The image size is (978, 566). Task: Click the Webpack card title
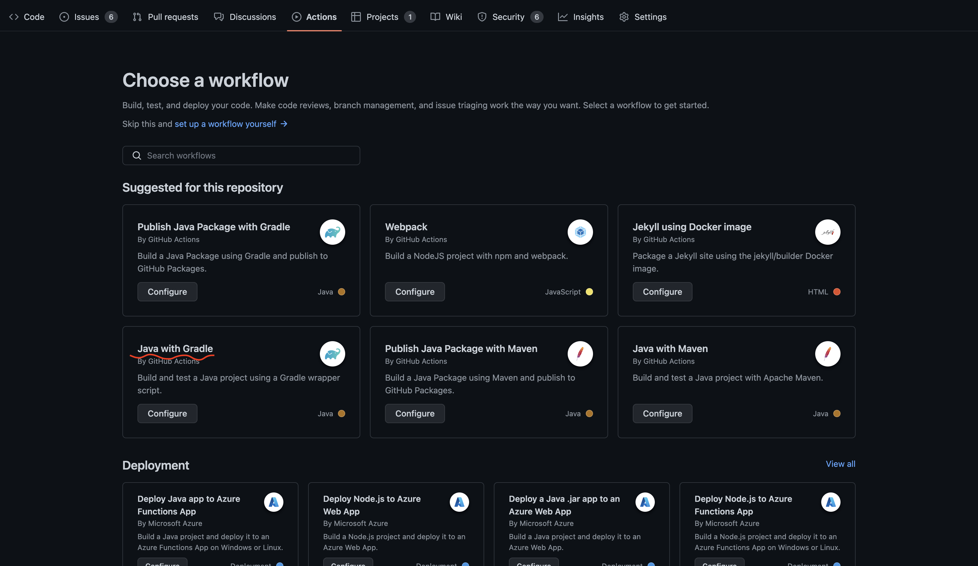406,227
